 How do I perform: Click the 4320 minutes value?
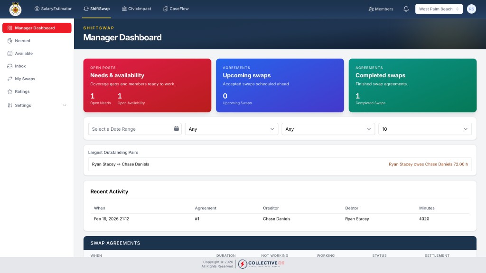[x=424, y=218]
